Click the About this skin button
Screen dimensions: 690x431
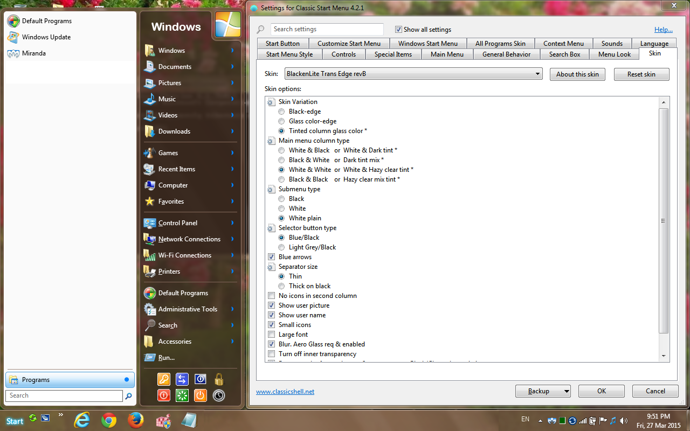[577, 74]
